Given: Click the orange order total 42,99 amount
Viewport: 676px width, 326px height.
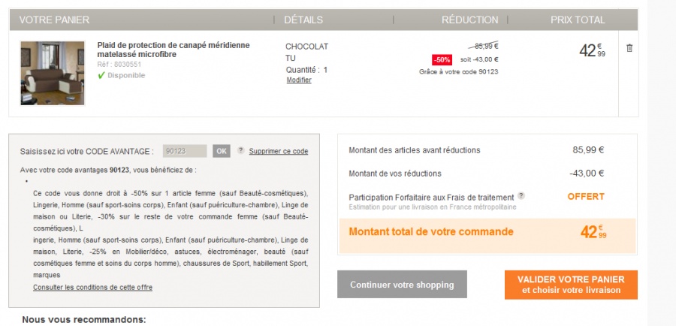Looking at the screenshot, I should click(592, 232).
